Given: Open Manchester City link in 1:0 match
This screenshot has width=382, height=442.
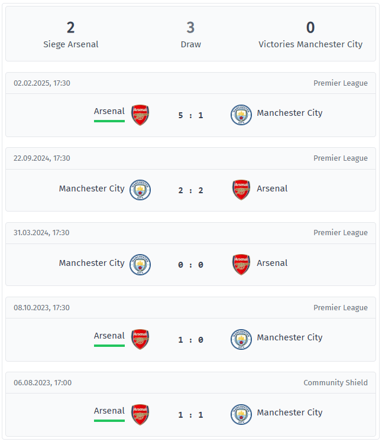Looking at the screenshot, I should click(x=290, y=337).
